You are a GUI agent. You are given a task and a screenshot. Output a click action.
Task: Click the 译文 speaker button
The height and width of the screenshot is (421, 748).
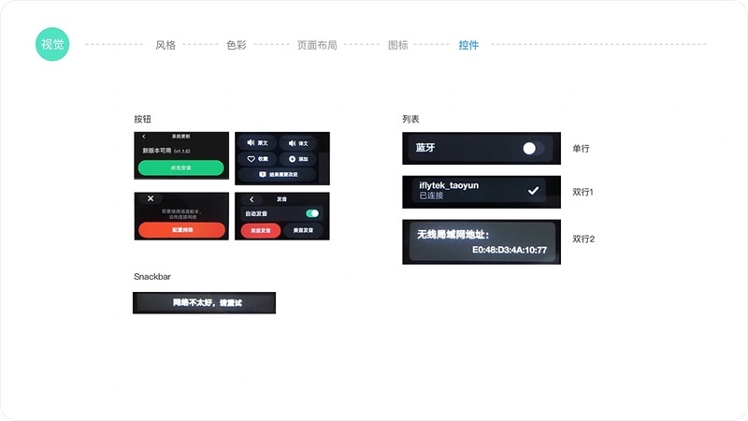click(298, 143)
